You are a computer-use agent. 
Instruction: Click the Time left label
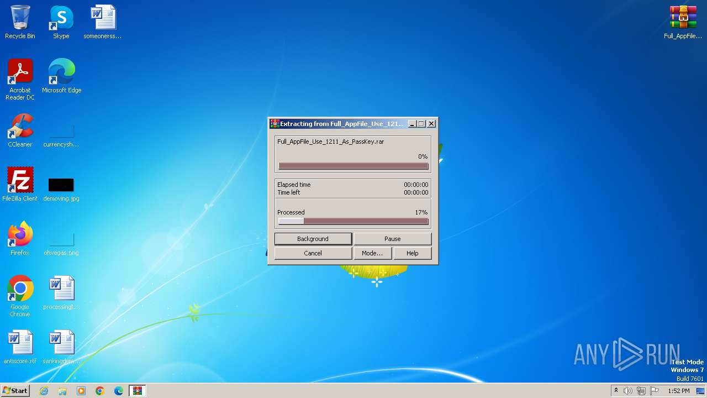tap(288, 192)
